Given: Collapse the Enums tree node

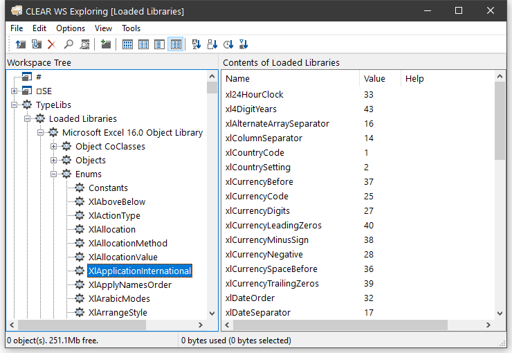Looking at the screenshot, I should [54, 174].
